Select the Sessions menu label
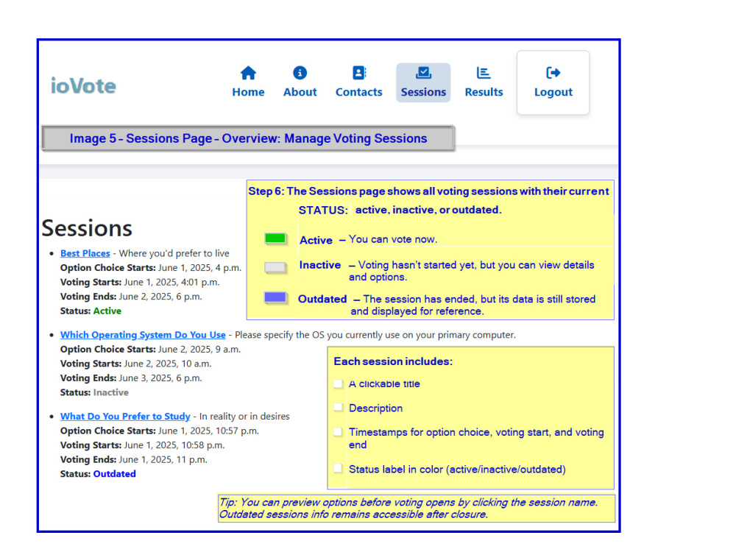Screen dimensions: 736x552 click(423, 92)
